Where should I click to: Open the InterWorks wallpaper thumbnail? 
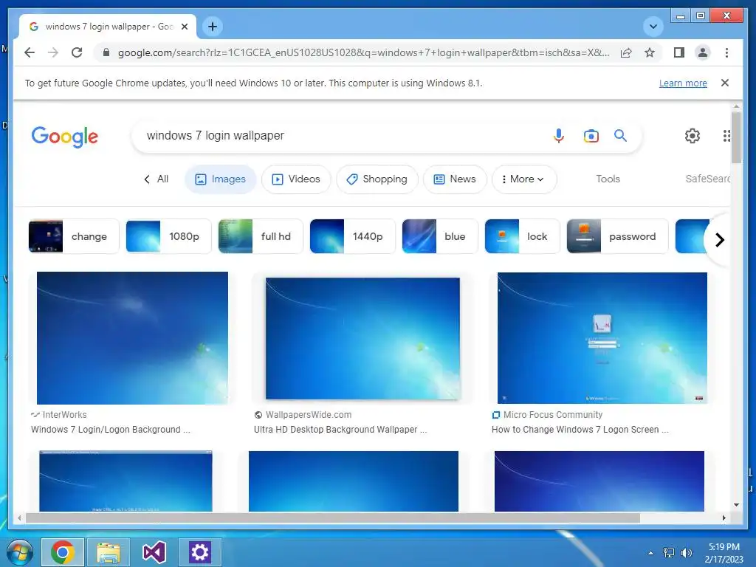click(x=133, y=338)
